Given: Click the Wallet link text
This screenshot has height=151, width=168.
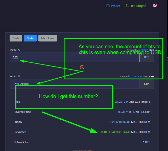Looking at the screenshot, I should pos(115,6).
